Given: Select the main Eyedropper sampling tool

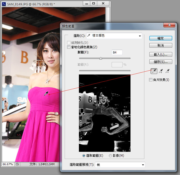Looking at the screenshot, I should pyautogui.click(x=154, y=71).
